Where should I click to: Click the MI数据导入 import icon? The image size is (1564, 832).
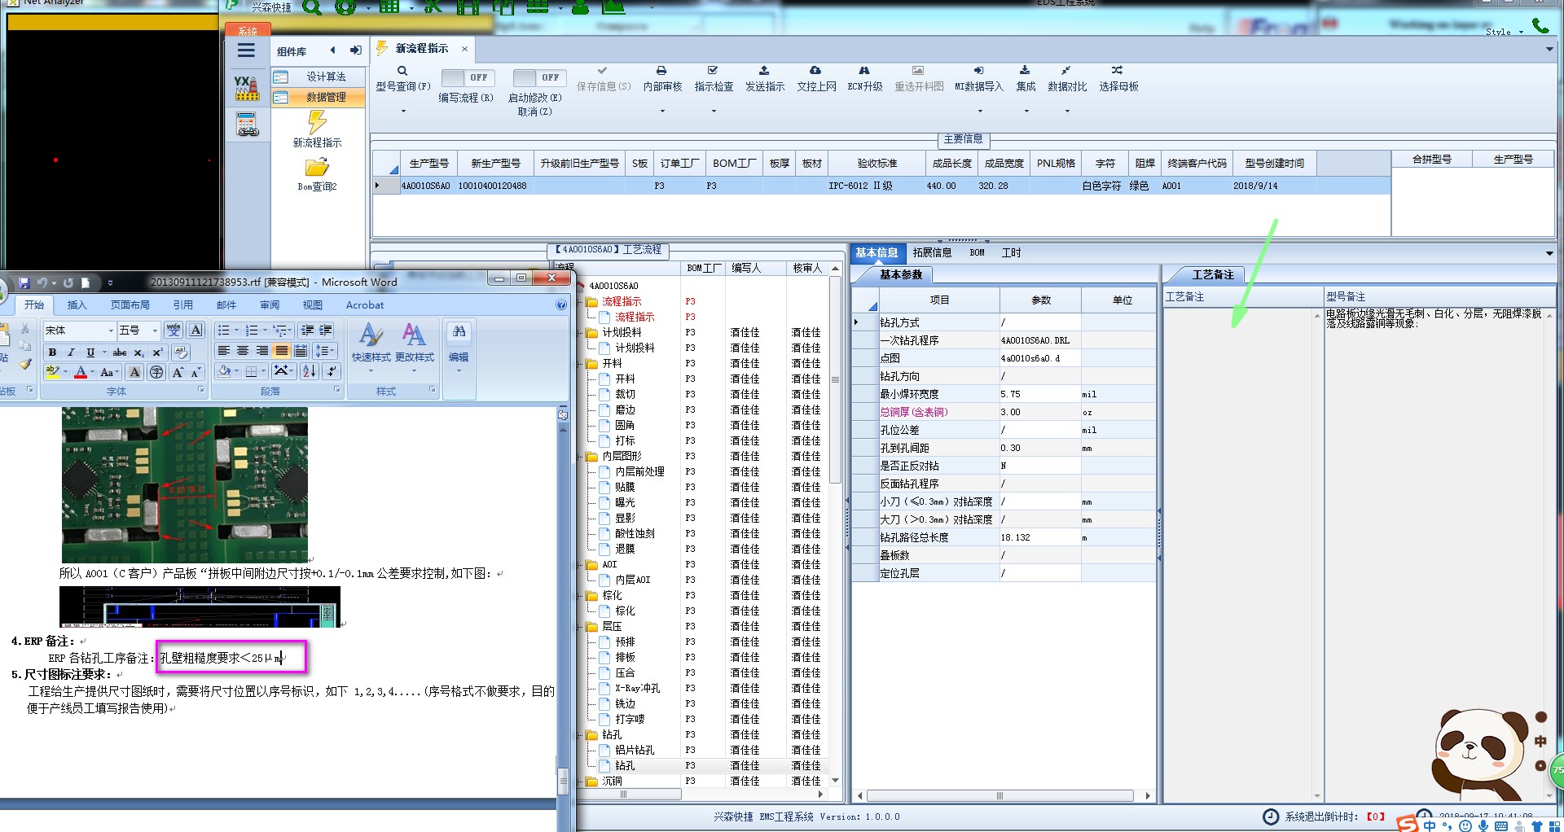pyautogui.click(x=979, y=71)
